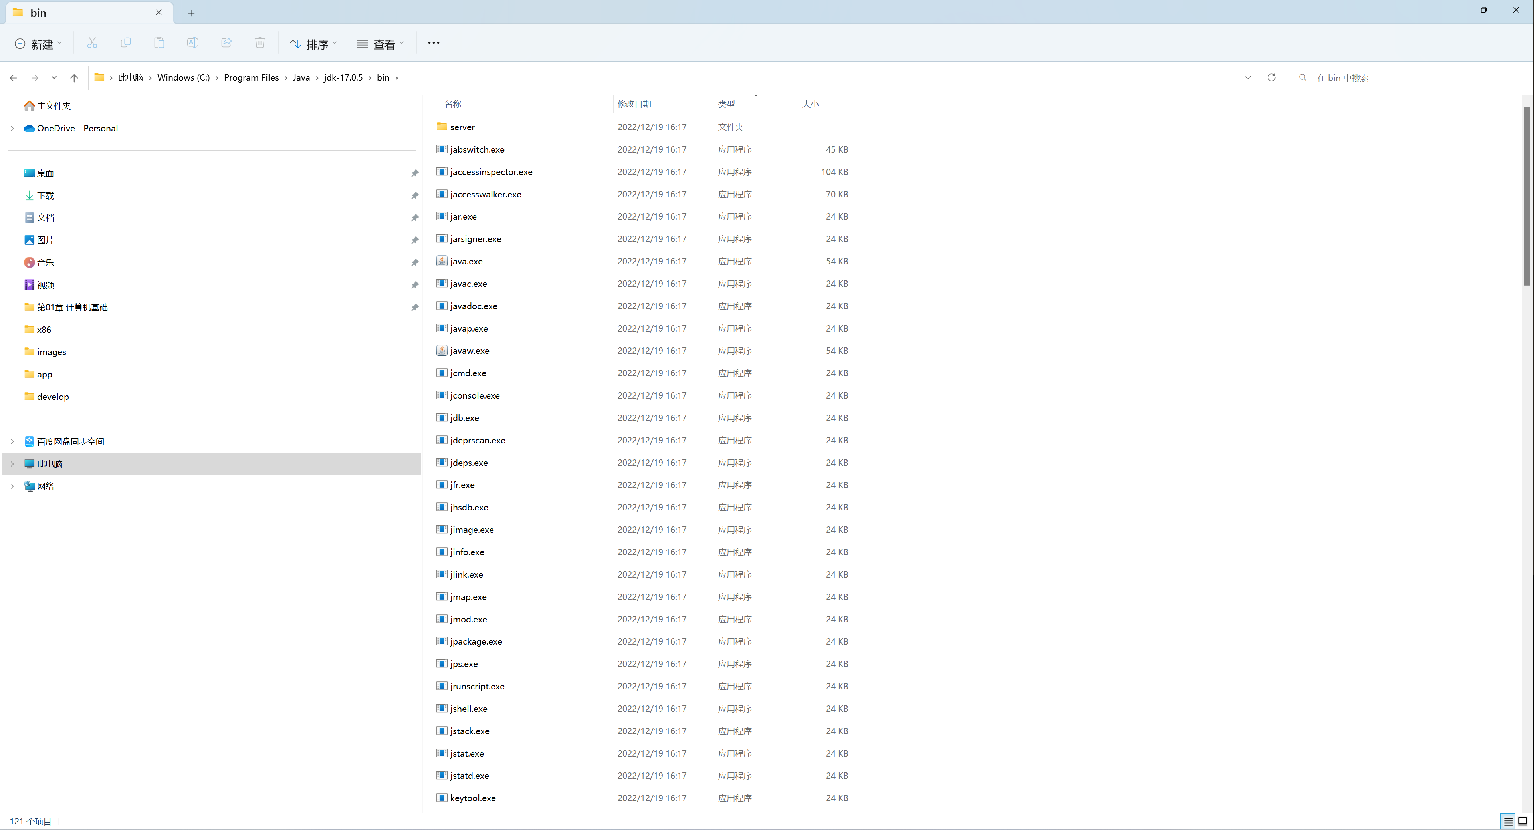
Task: Expand 百度网盘同步空间 tree node
Action: click(12, 441)
